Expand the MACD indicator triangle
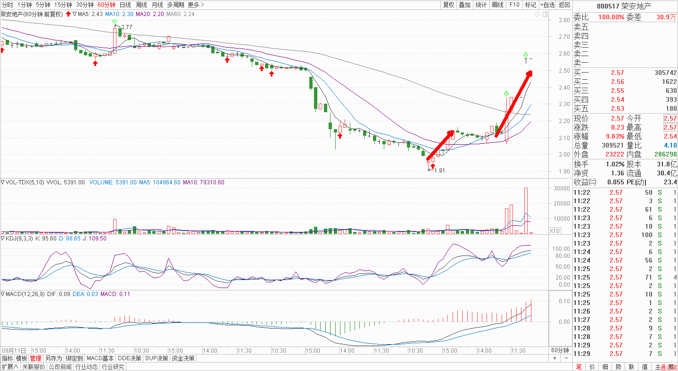This screenshot has width=678, height=371. pos(2,294)
